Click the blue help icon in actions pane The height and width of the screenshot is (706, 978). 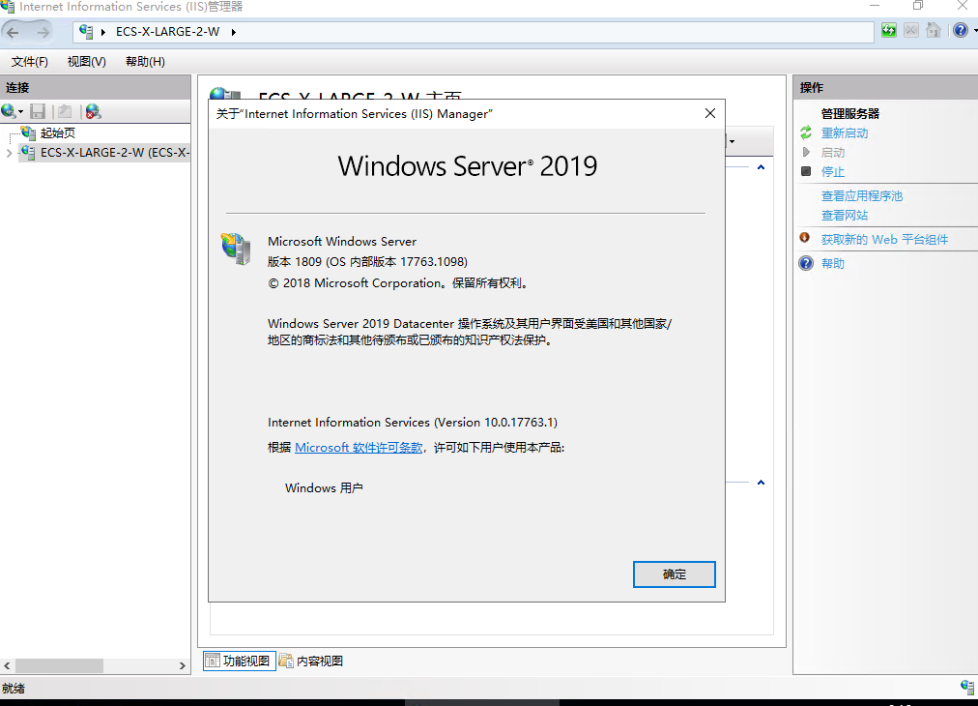[806, 263]
